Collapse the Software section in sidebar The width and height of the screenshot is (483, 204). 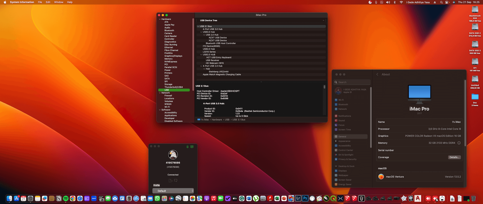tap(160, 110)
